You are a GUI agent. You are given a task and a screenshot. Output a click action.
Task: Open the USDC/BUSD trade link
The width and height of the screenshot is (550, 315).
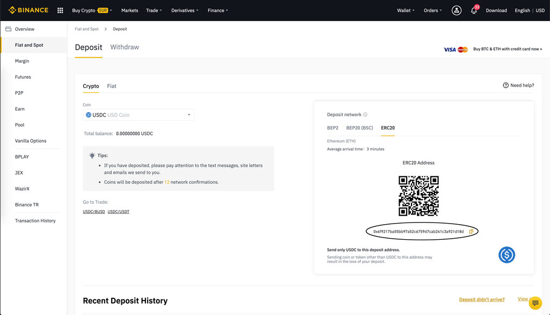pos(93,211)
